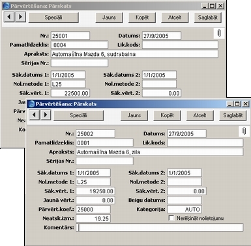Screen dimensions: 251x246
Task: Click Saglabāt button in back window
Action: (x=207, y=18)
